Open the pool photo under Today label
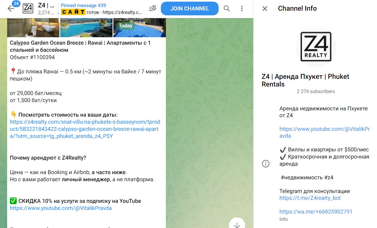 139,27
